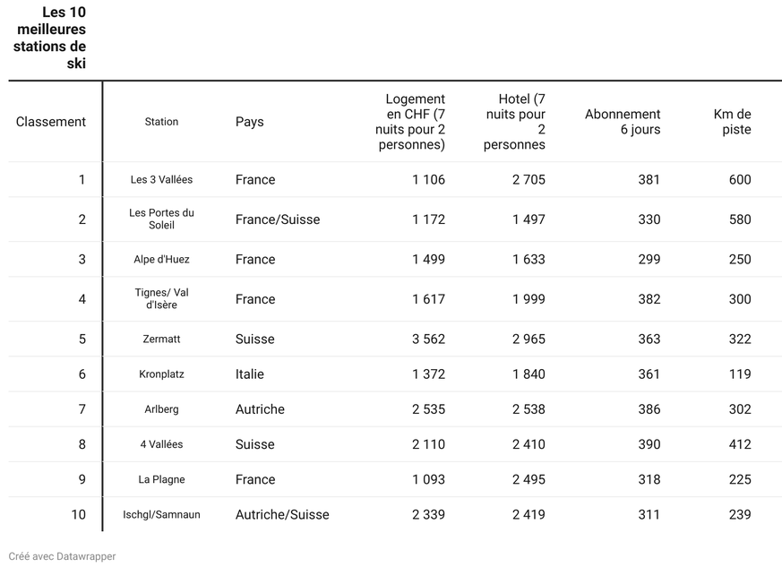This screenshot has height=567, width=782.
Task: Select the La Plagne station cell
Action: pos(161,479)
